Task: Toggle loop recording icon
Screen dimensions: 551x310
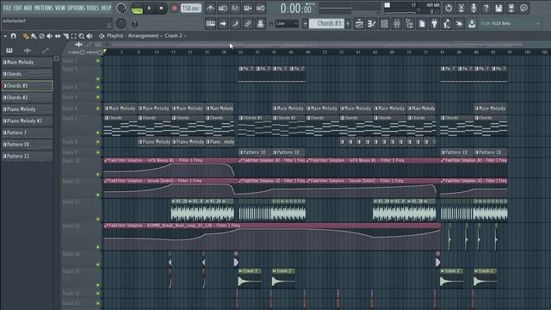Action: 260,8
